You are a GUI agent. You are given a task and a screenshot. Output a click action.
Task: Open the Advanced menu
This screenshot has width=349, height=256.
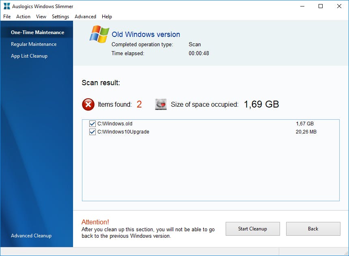[x=85, y=17]
